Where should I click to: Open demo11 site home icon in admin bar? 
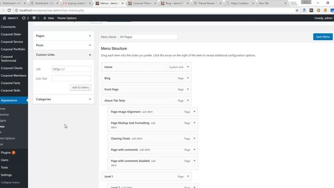(4, 18)
